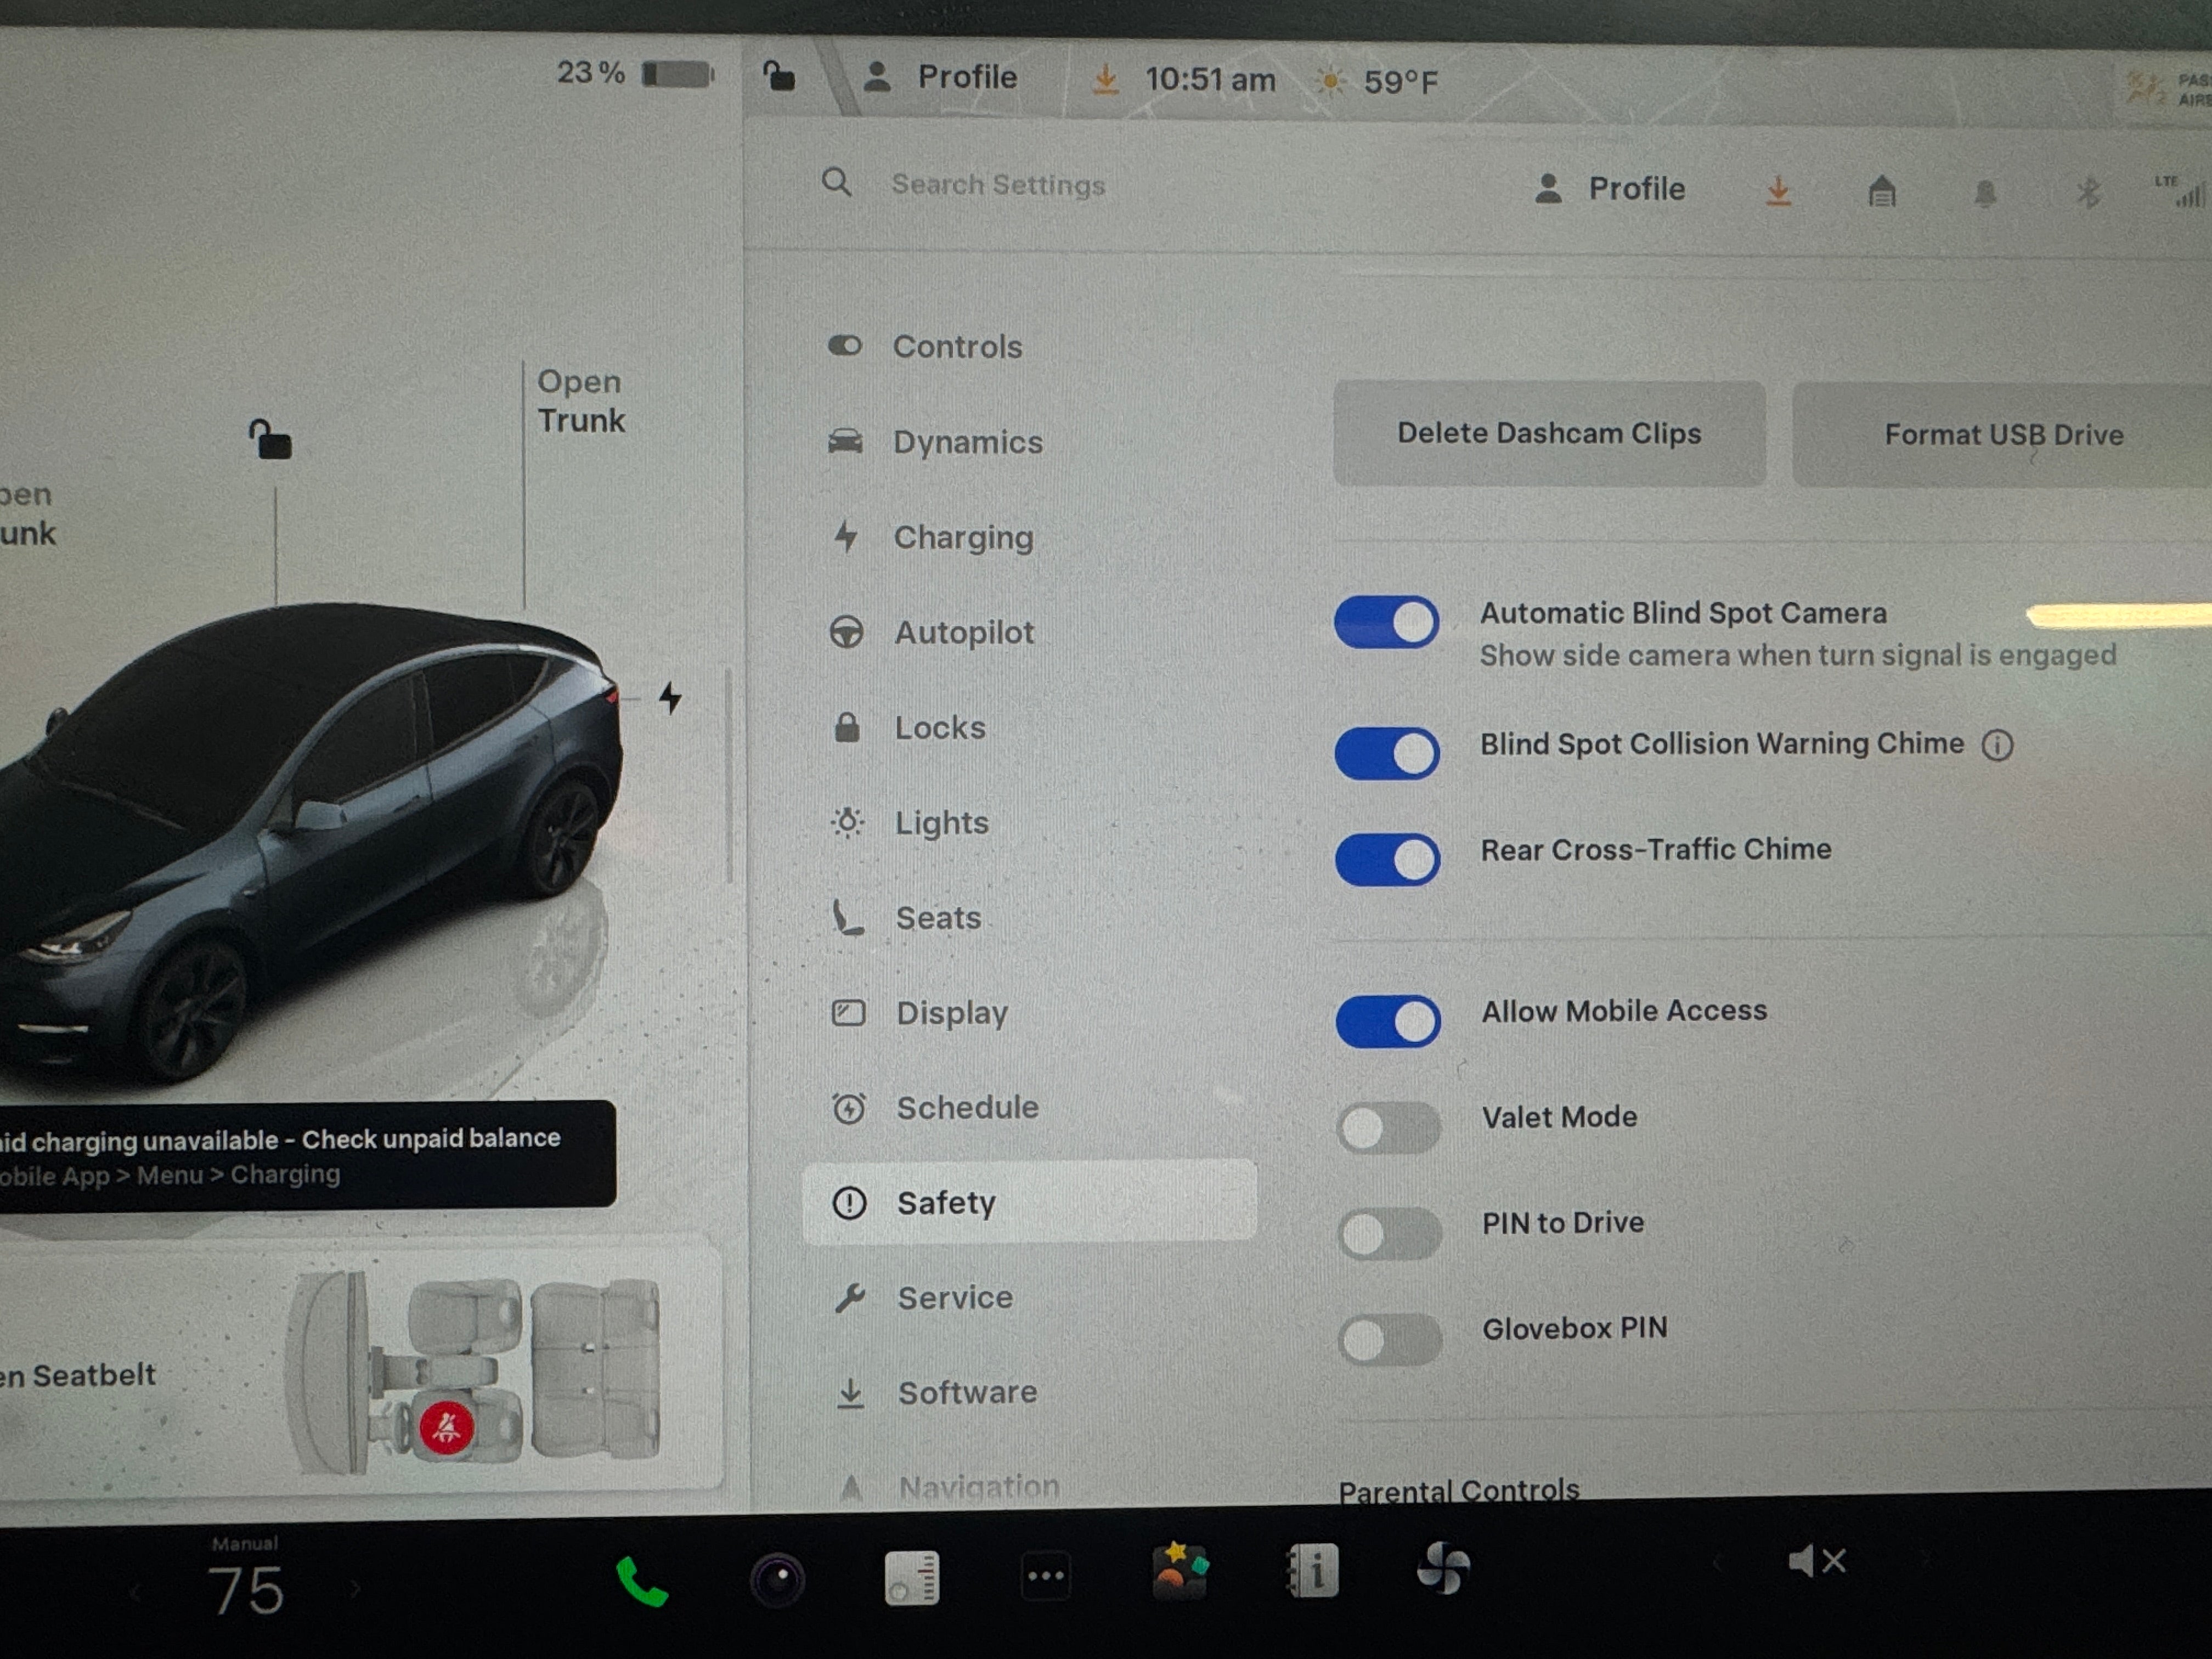This screenshot has height=1659, width=2212.
Task: Open the dashcam camera app
Action: [777, 1580]
